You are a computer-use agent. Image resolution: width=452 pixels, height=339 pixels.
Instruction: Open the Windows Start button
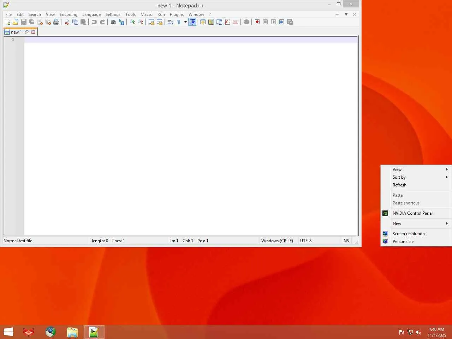(x=8, y=332)
